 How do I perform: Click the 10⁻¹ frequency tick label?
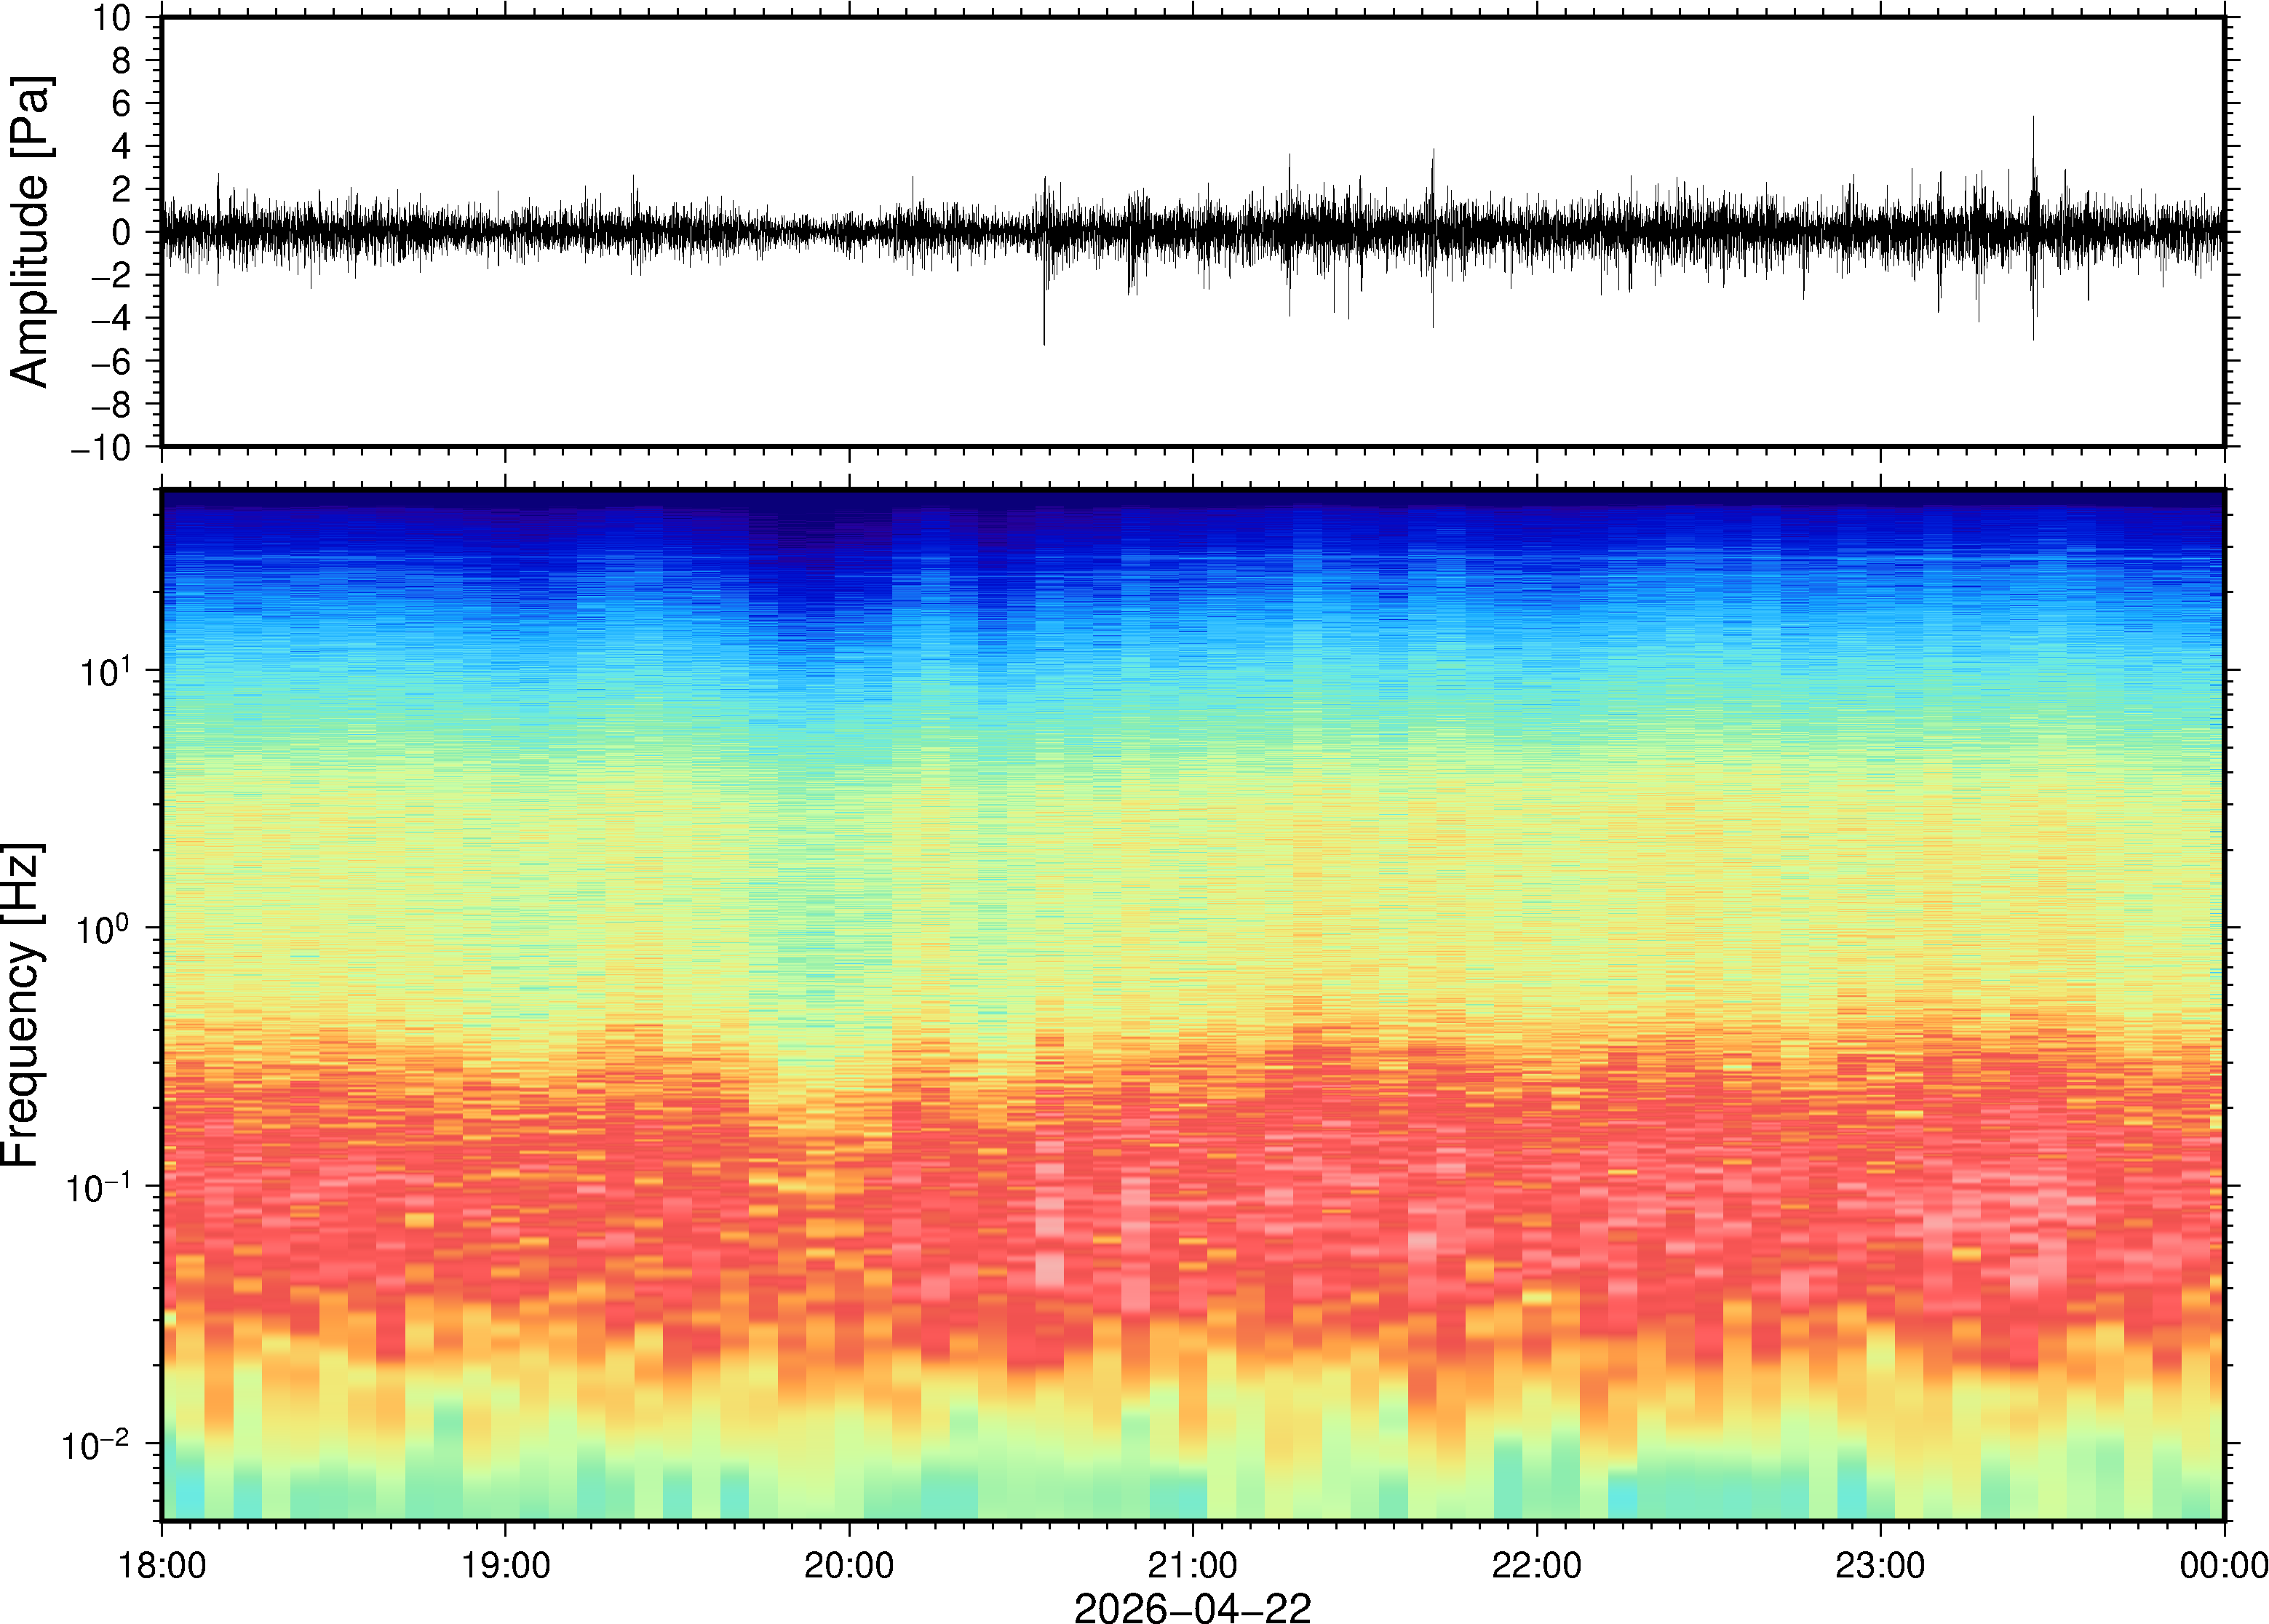coord(98,1187)
